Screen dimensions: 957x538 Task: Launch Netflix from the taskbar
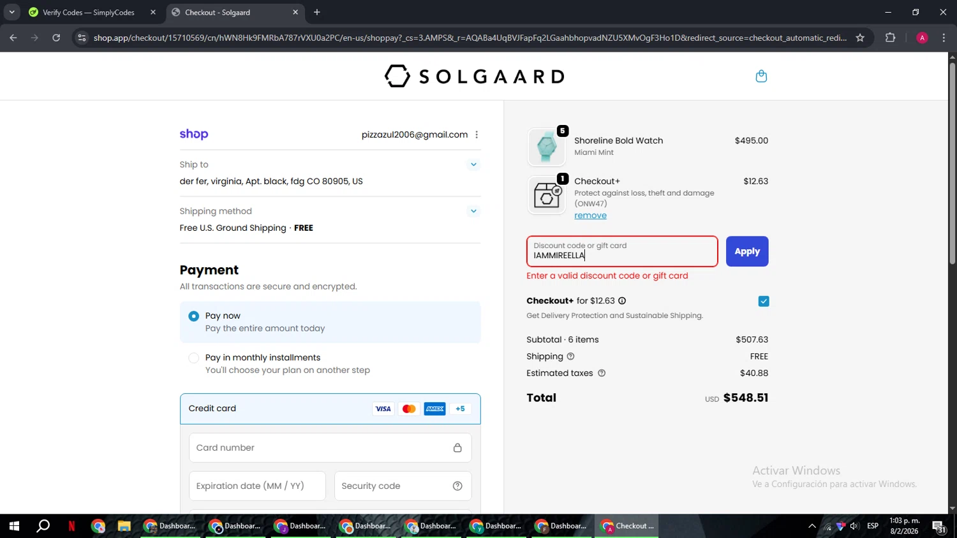[71, 526]
